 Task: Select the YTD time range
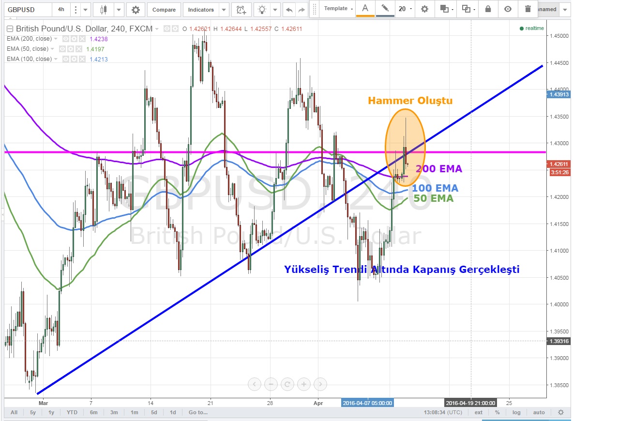click(72, 412)
